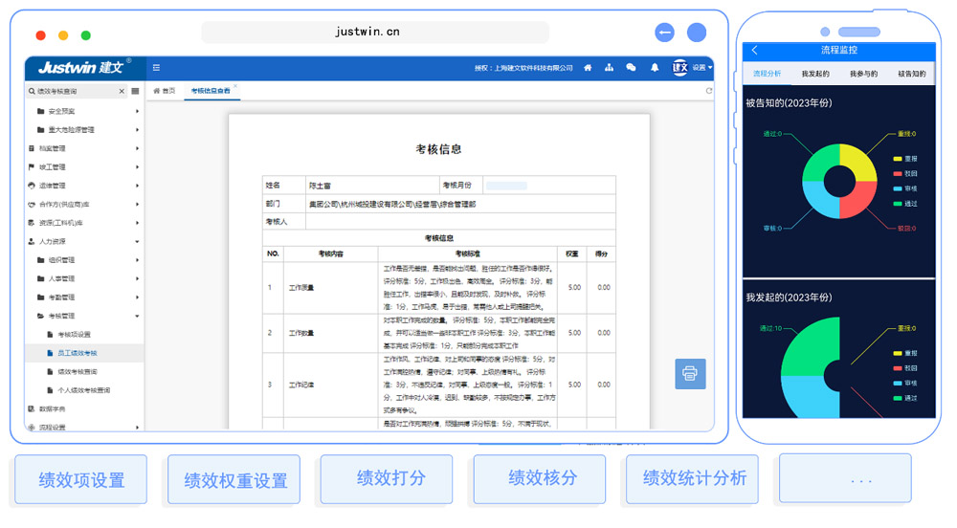Open chat messages icon in header
The width and height of the screenshot is (957, 528).
(631, 68)
